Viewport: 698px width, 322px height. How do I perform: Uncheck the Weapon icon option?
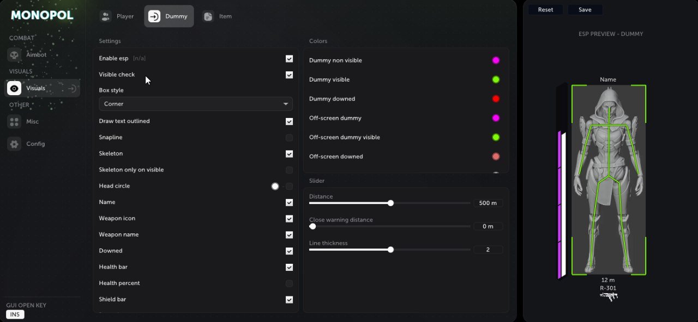(x=289, y=219)
